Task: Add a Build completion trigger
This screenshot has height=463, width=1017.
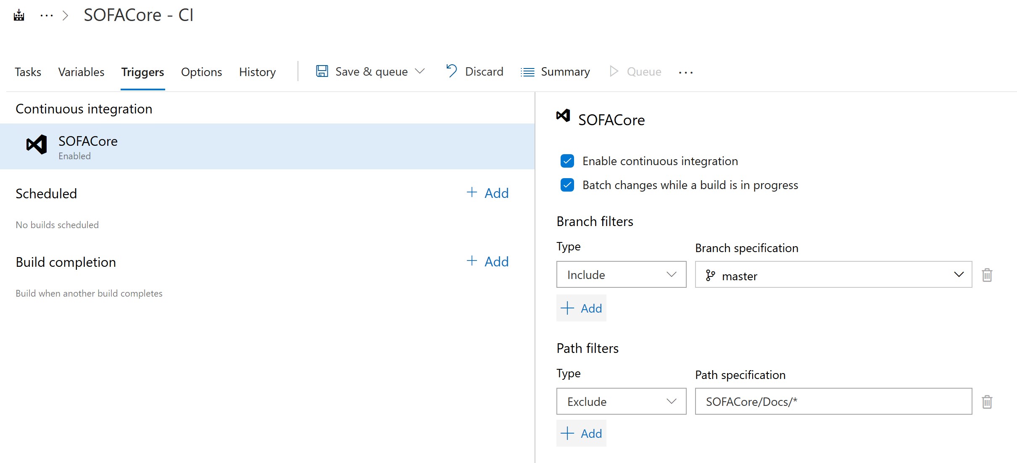Action: tap(488, 262)
